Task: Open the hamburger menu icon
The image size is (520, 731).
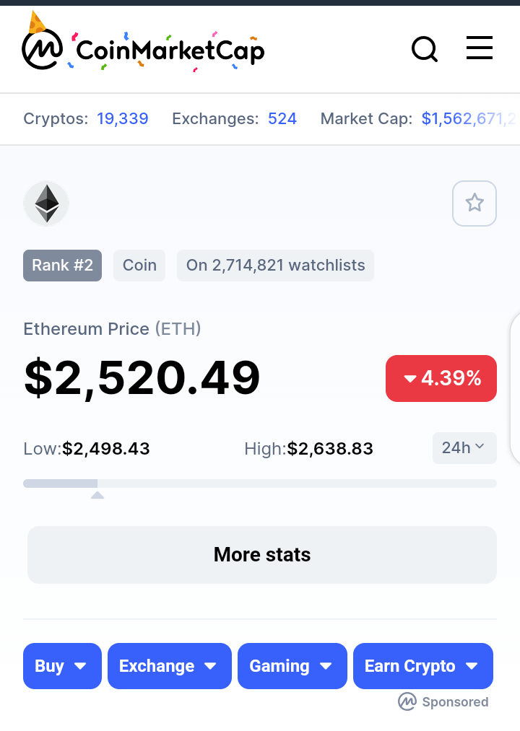Action: 480,48
